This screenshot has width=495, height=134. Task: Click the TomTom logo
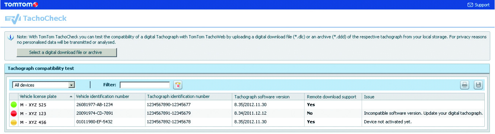point(21,5)
